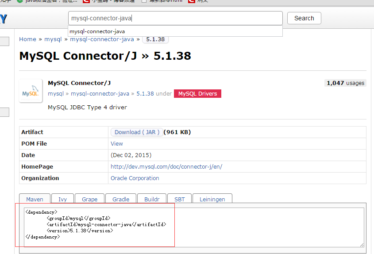Screen dimensions: 374x254
Task: Click the Organization row label
Action: pyautogui.click(x=40, y=178)
